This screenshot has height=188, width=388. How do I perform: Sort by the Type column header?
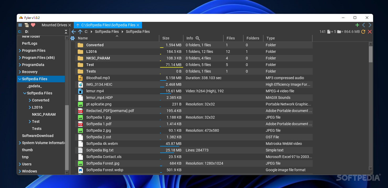tap(288, 38)
